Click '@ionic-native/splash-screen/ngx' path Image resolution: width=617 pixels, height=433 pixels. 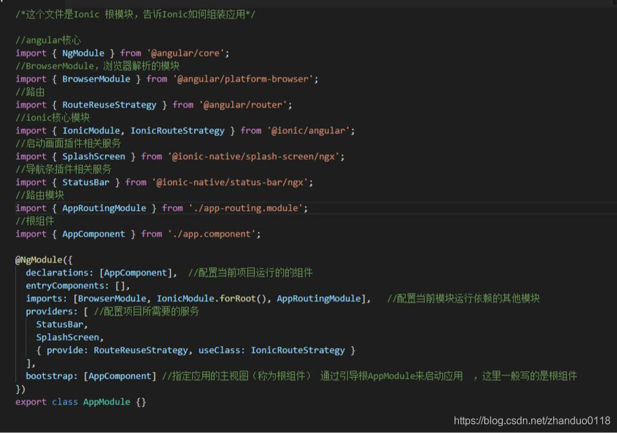[253, 157]
